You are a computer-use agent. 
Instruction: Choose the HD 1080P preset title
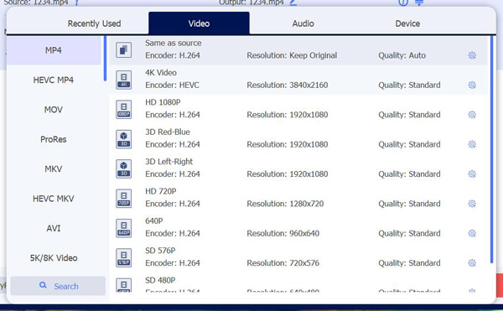pos(163,102)
